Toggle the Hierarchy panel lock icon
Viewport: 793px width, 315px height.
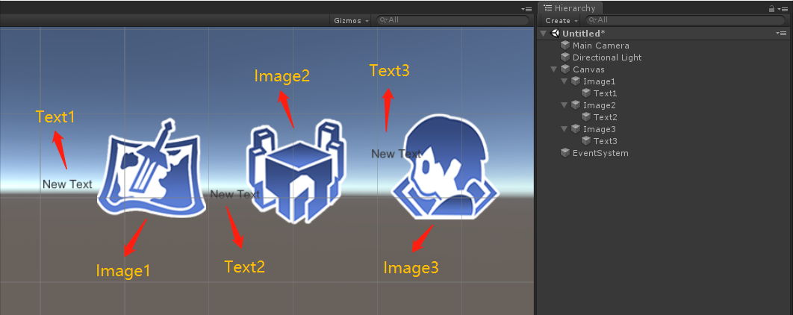click(771, 8)
